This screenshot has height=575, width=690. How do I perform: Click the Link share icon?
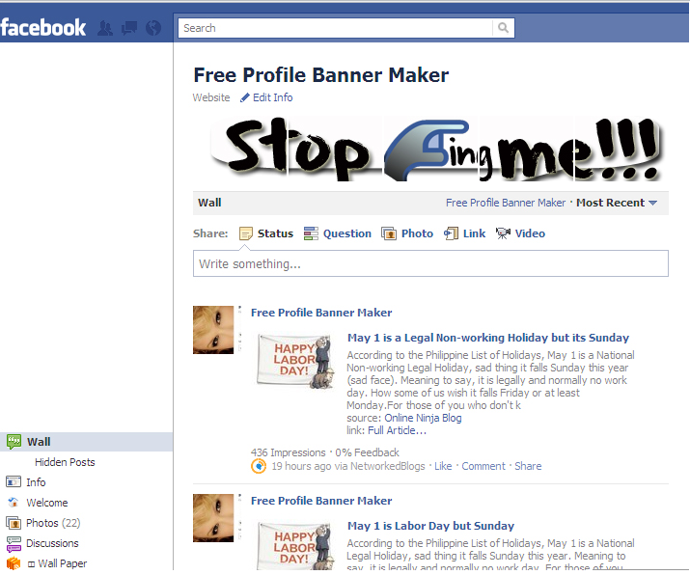[451, 233]
